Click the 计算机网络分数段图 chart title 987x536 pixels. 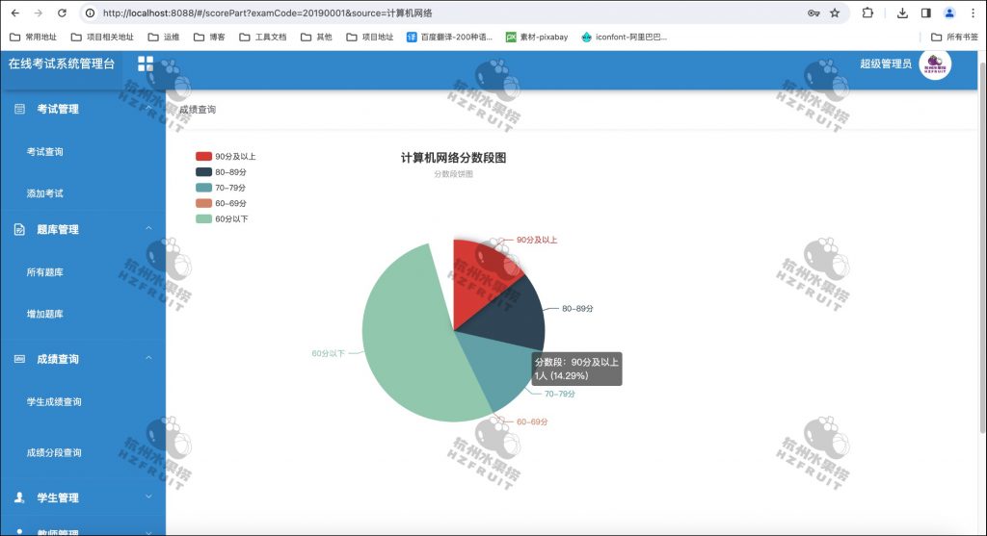point(453,158)
